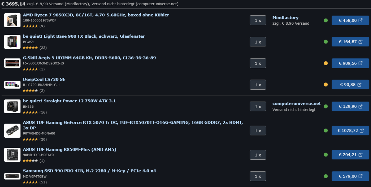Click the be quiet! Light Base 900 case image

pos(12,42)
